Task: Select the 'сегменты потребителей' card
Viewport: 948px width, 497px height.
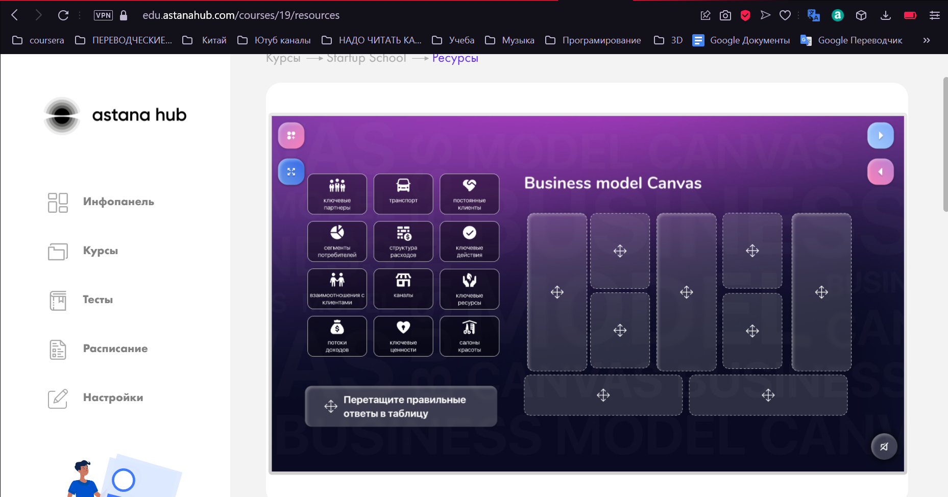Action: pos(337,241)
